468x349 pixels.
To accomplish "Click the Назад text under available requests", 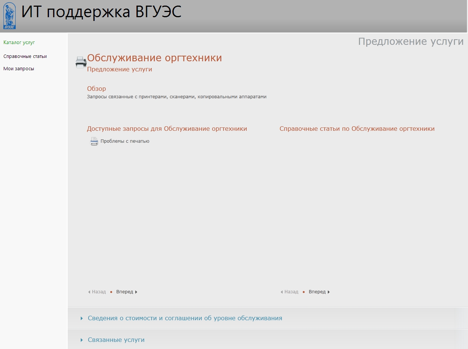I will point(99,292).
